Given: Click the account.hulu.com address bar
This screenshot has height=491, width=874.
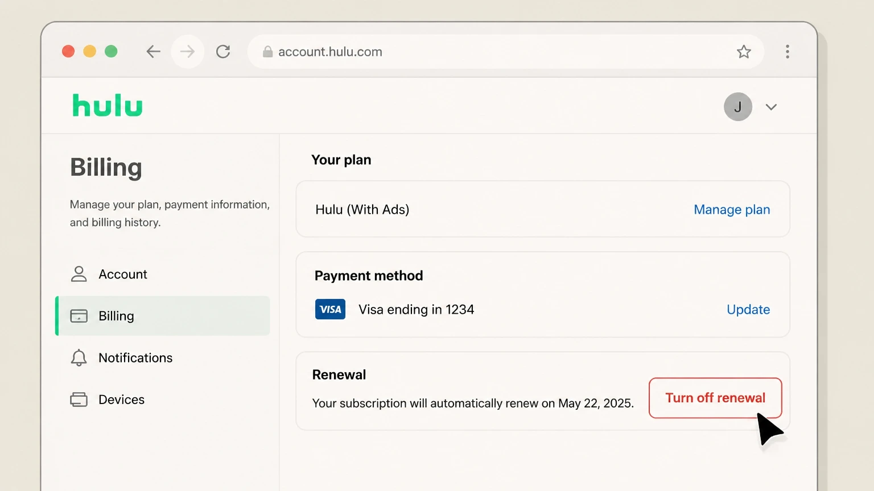Looking at the screenshot, I should click(x=505, y=52).
